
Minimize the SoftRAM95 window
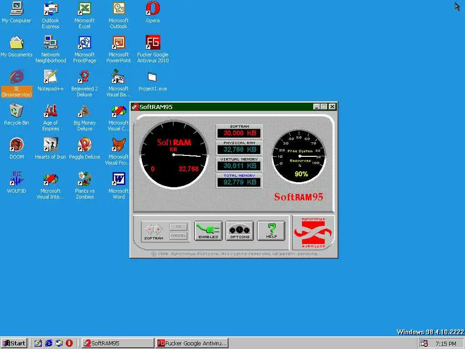point(317,107)
